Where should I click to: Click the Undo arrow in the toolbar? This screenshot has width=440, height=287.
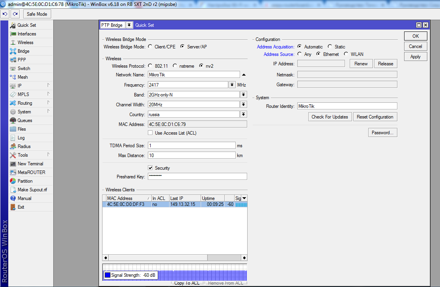[5, 14]
